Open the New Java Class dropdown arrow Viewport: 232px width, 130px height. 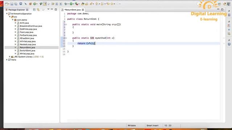click(37, 4)
